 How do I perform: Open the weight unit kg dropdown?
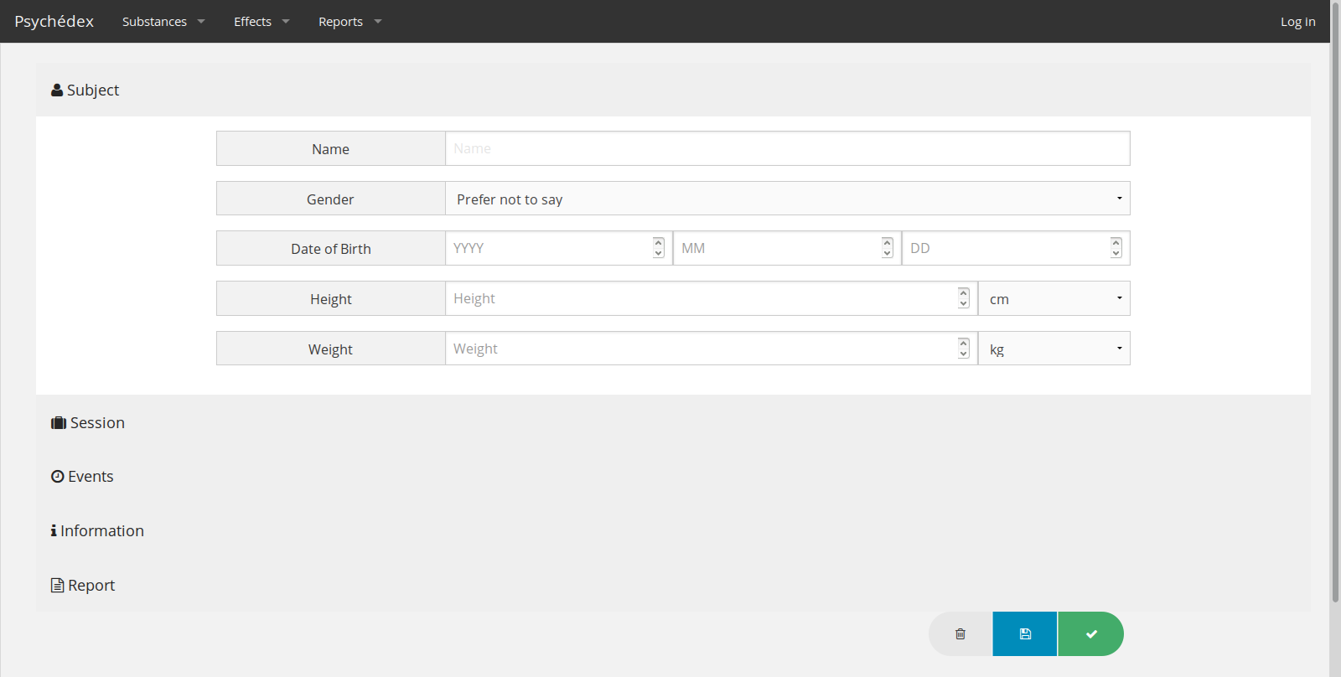1054,349
